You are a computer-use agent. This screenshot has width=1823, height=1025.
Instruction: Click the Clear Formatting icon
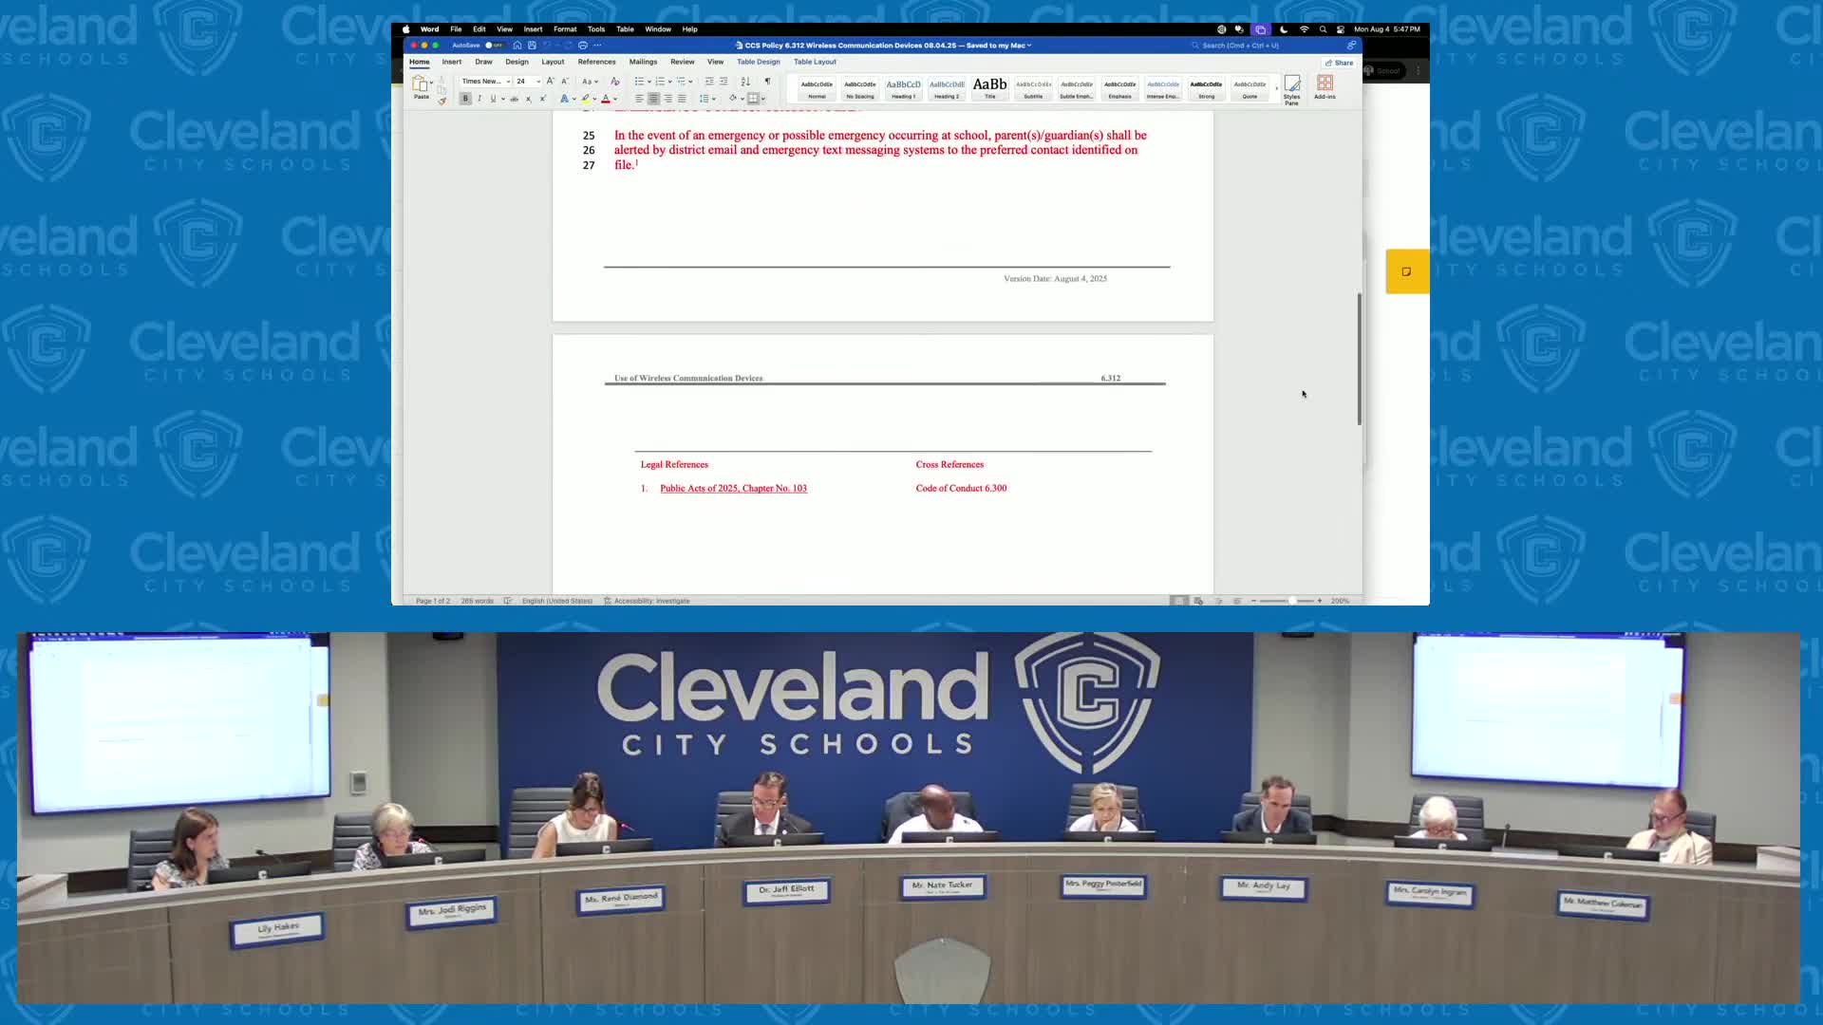pyautogui.click(x=615, y=82)
